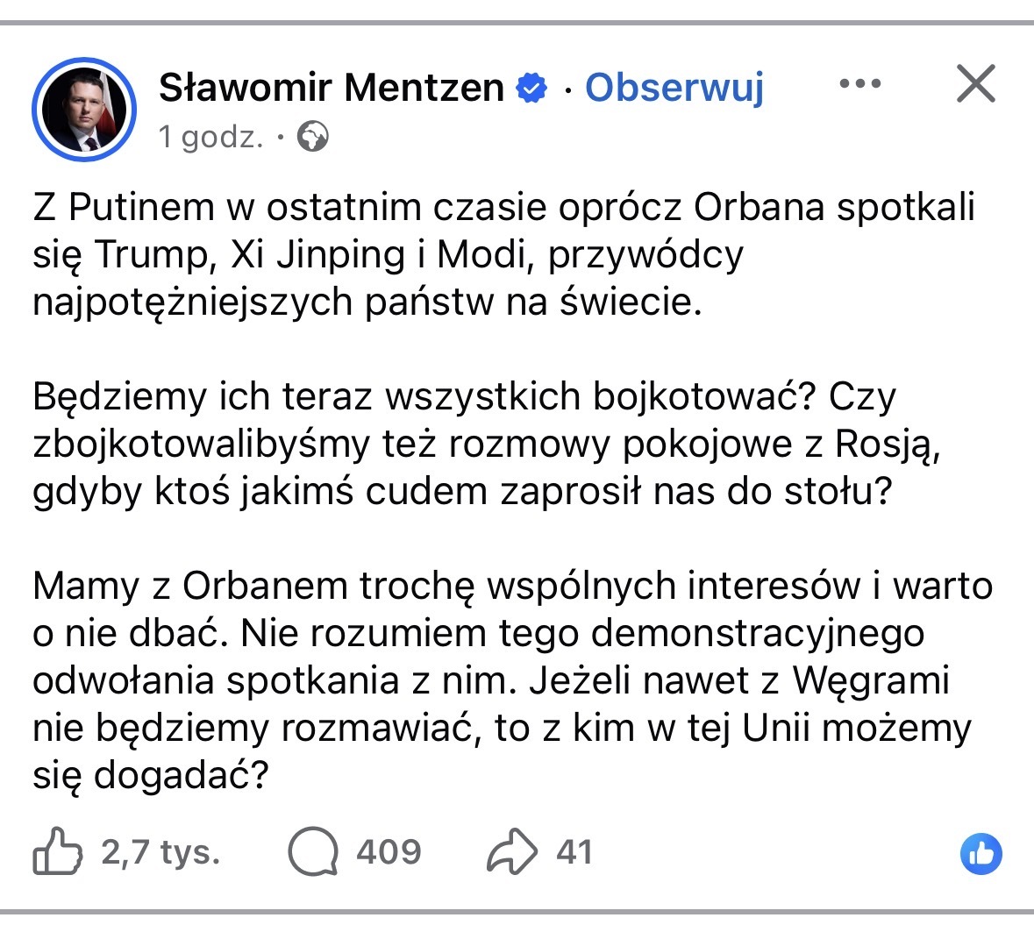Viewport: 1034px width, 932px height.
Task: Click the globe public audience icon
Action: coord(313,137)
